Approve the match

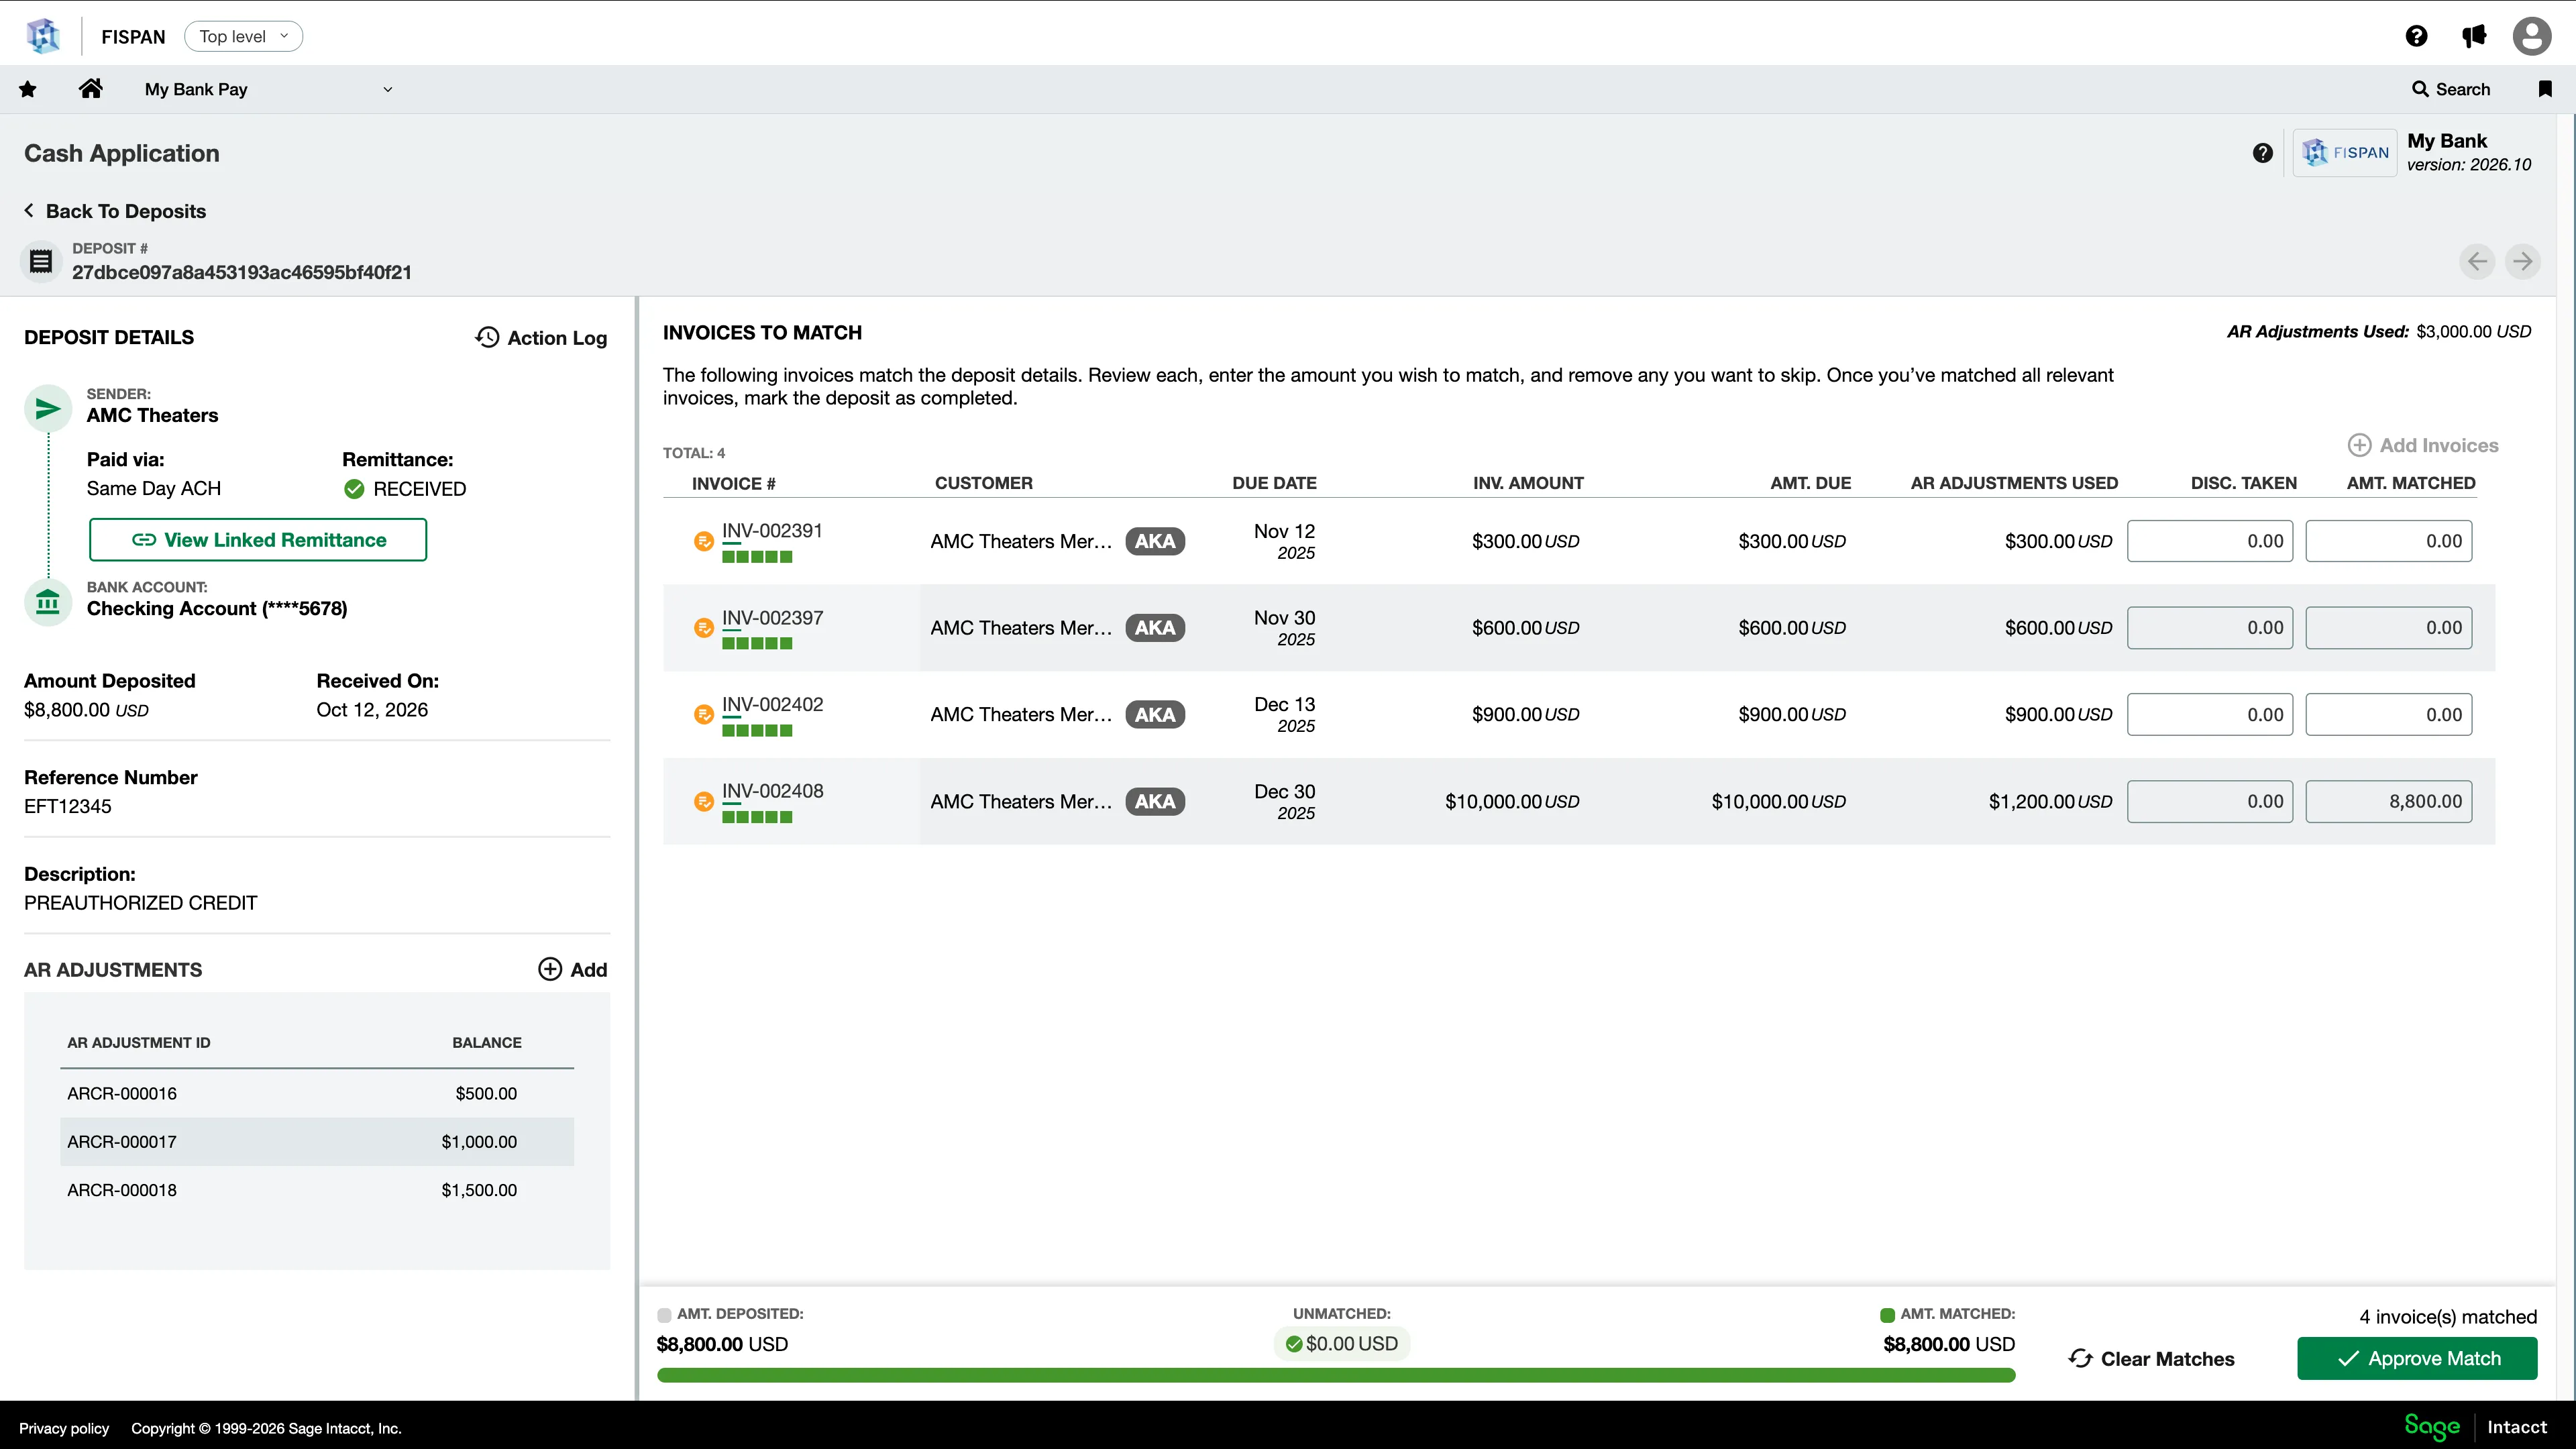[x=2417, y=1359]
